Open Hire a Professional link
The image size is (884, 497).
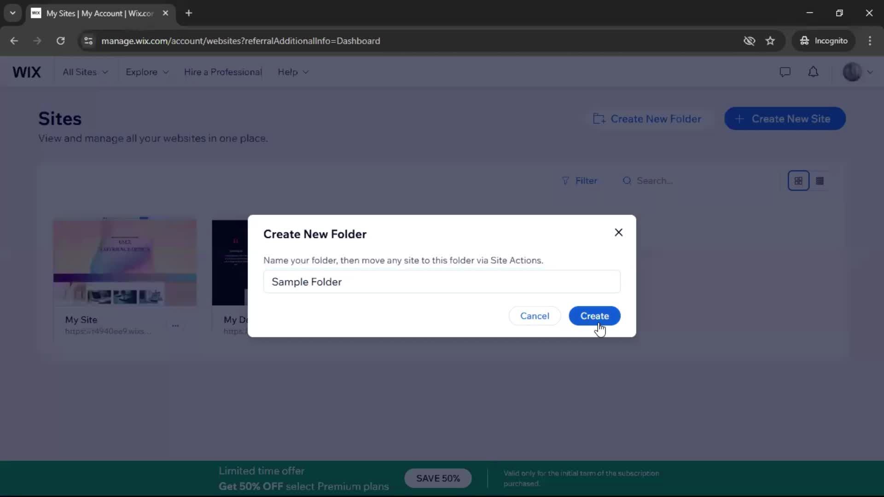(223, 72)
